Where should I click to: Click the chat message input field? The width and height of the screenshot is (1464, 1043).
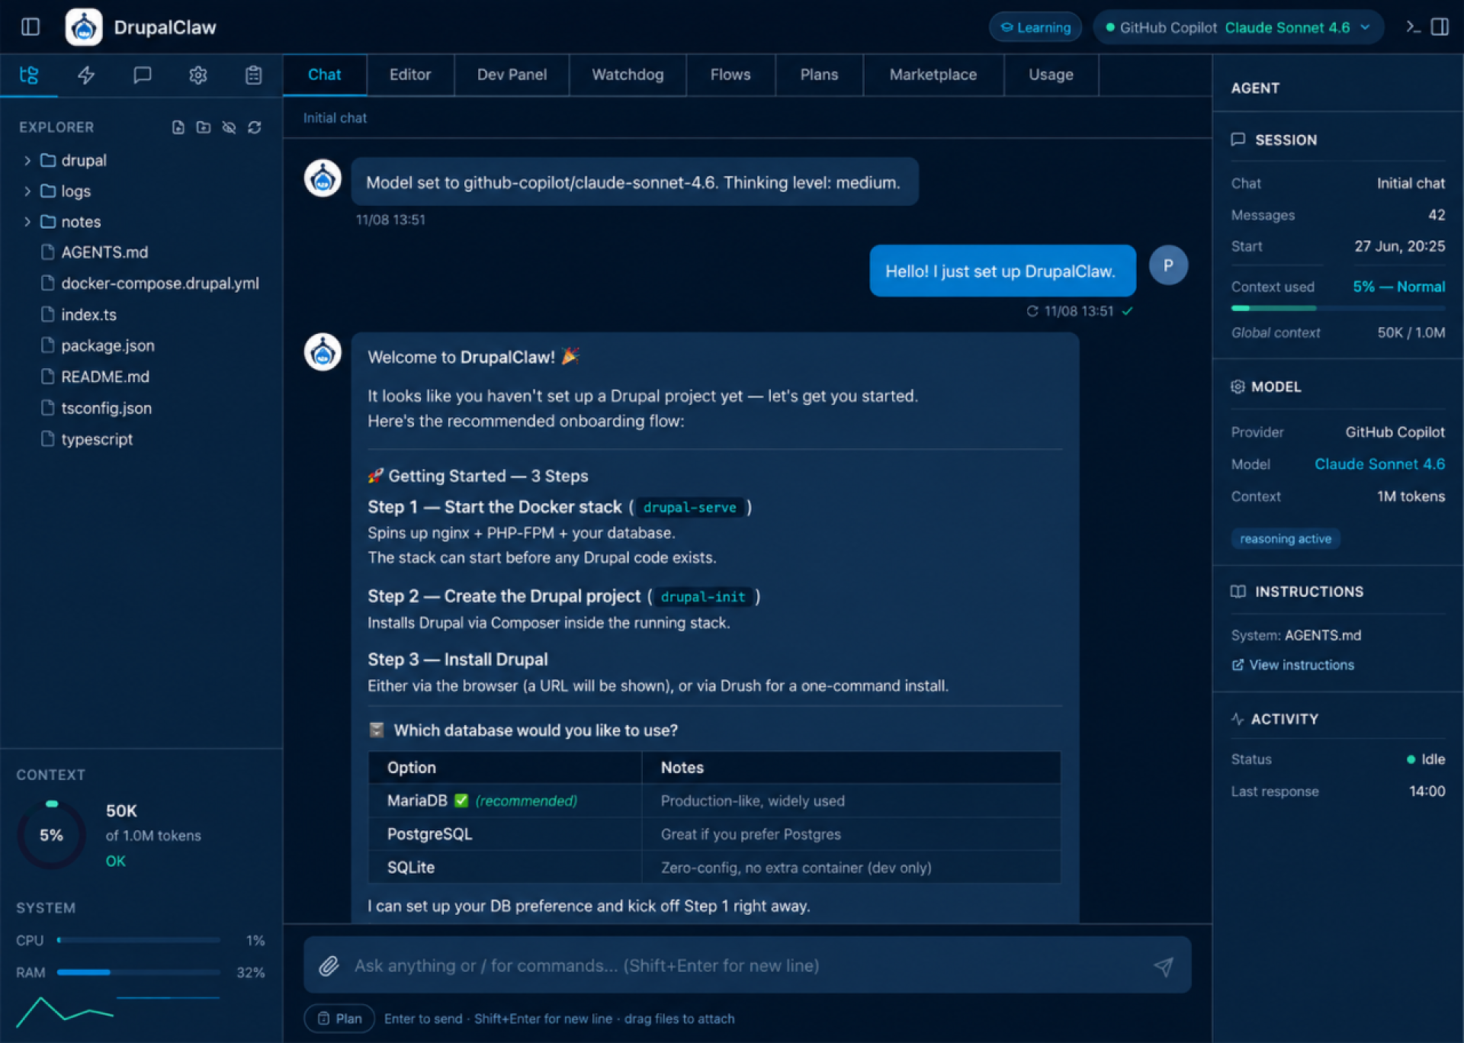[747, 965]
